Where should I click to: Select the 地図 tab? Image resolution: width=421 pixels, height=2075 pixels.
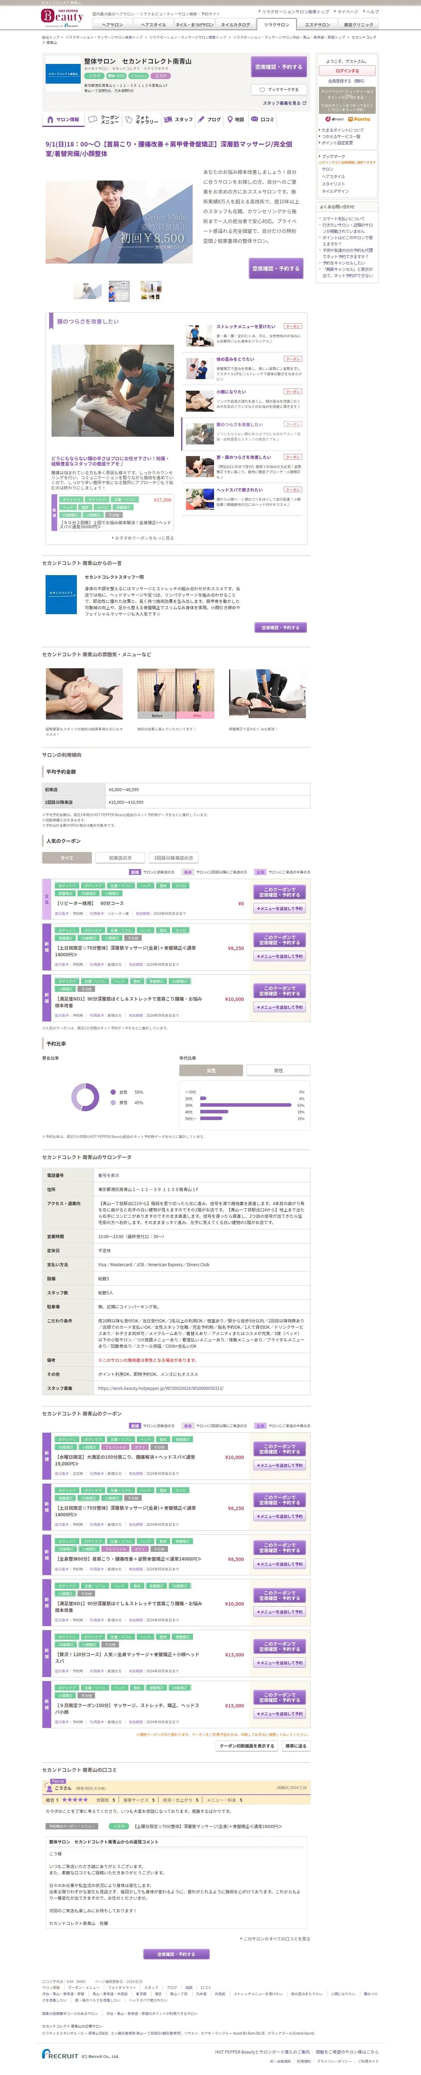[235, 119]
